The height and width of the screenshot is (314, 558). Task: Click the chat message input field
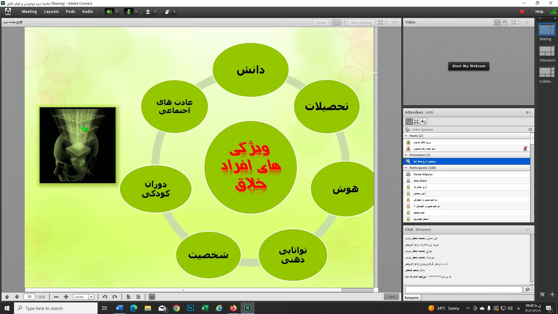[464, 289]
